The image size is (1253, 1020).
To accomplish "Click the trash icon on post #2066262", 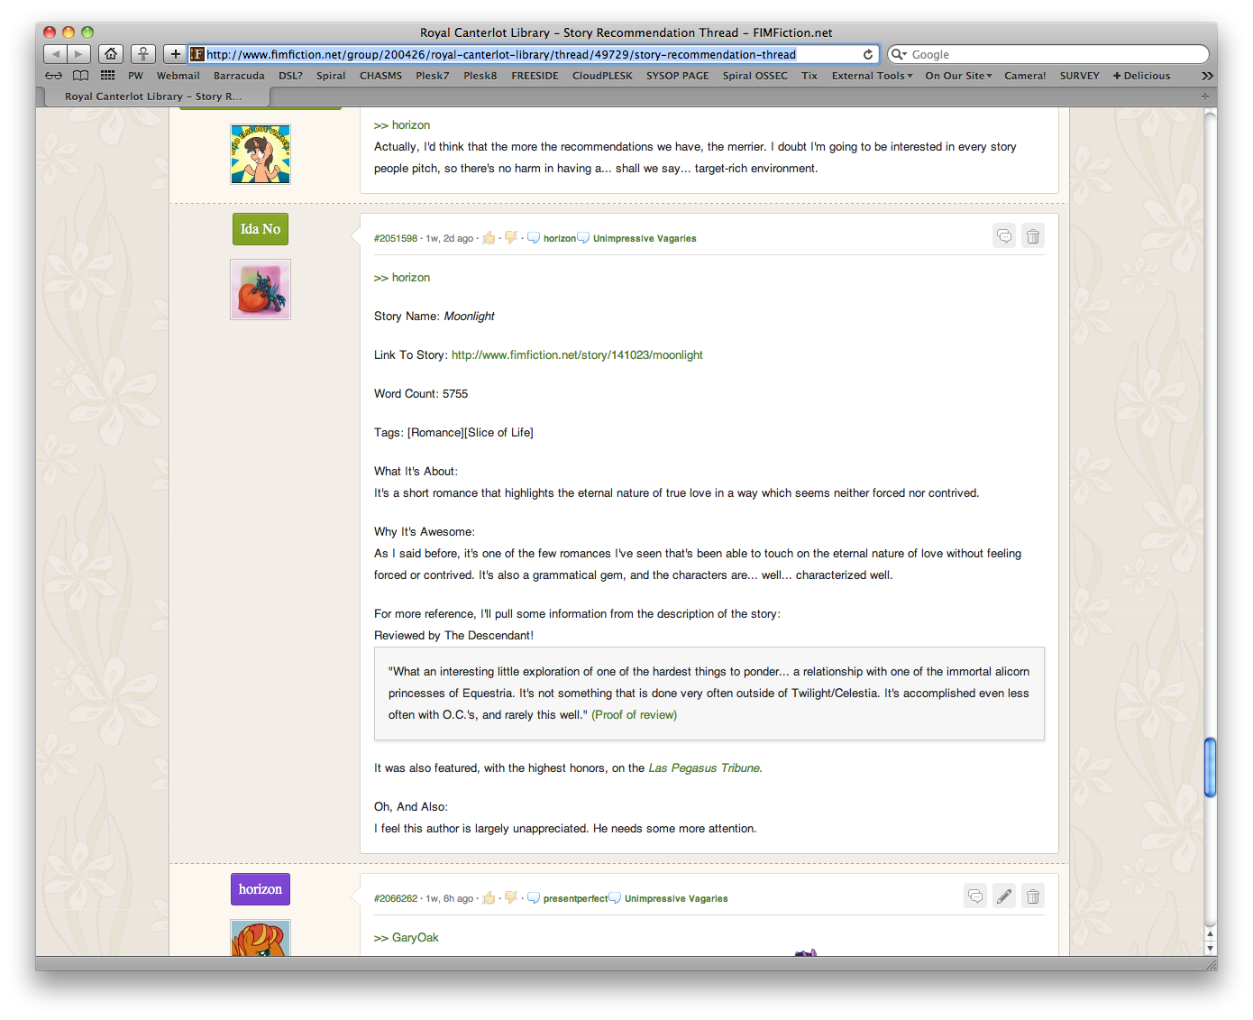I will click(1033, 896).
